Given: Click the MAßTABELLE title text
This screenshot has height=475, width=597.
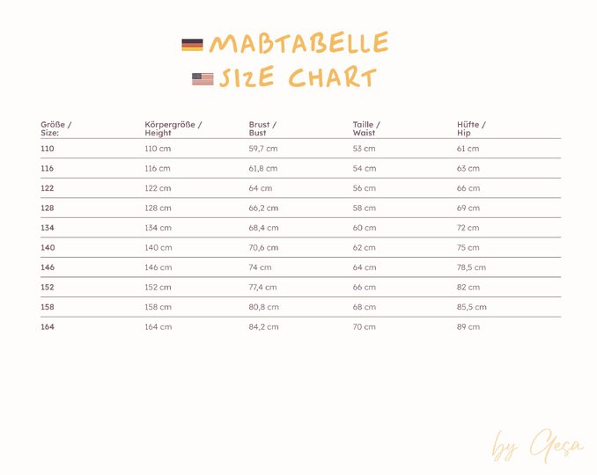Looking at the screenshot, I should [298, 43].
